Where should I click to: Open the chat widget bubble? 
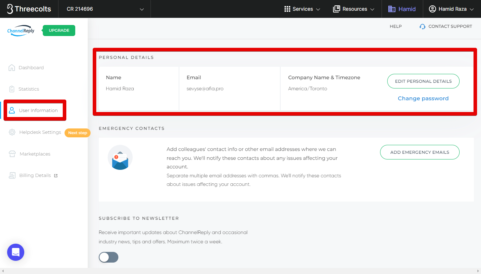pos(16,252)
